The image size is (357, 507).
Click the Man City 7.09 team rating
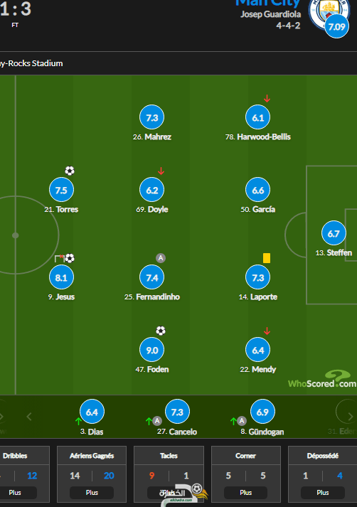coord(337,26)
